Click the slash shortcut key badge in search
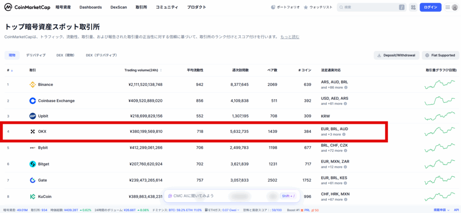461x213 pixels. [402, 7]
